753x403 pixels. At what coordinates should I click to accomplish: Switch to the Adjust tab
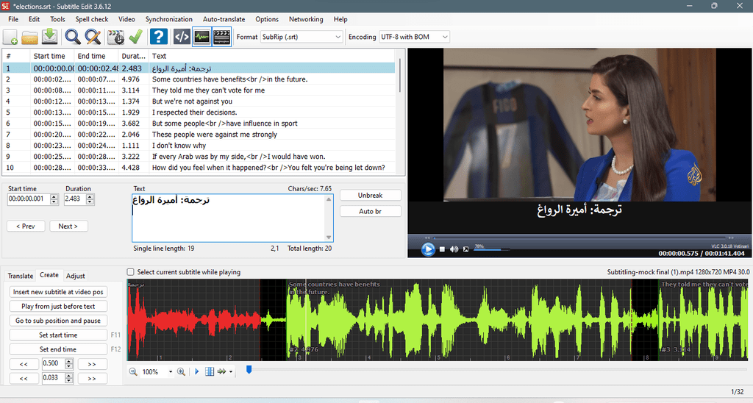(x=76, y=276)
